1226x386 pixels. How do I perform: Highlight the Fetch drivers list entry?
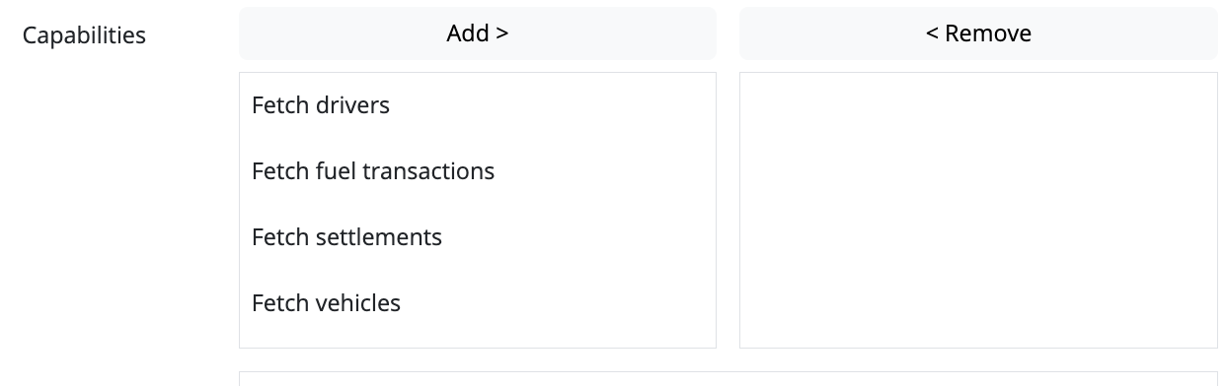point(477,105)
